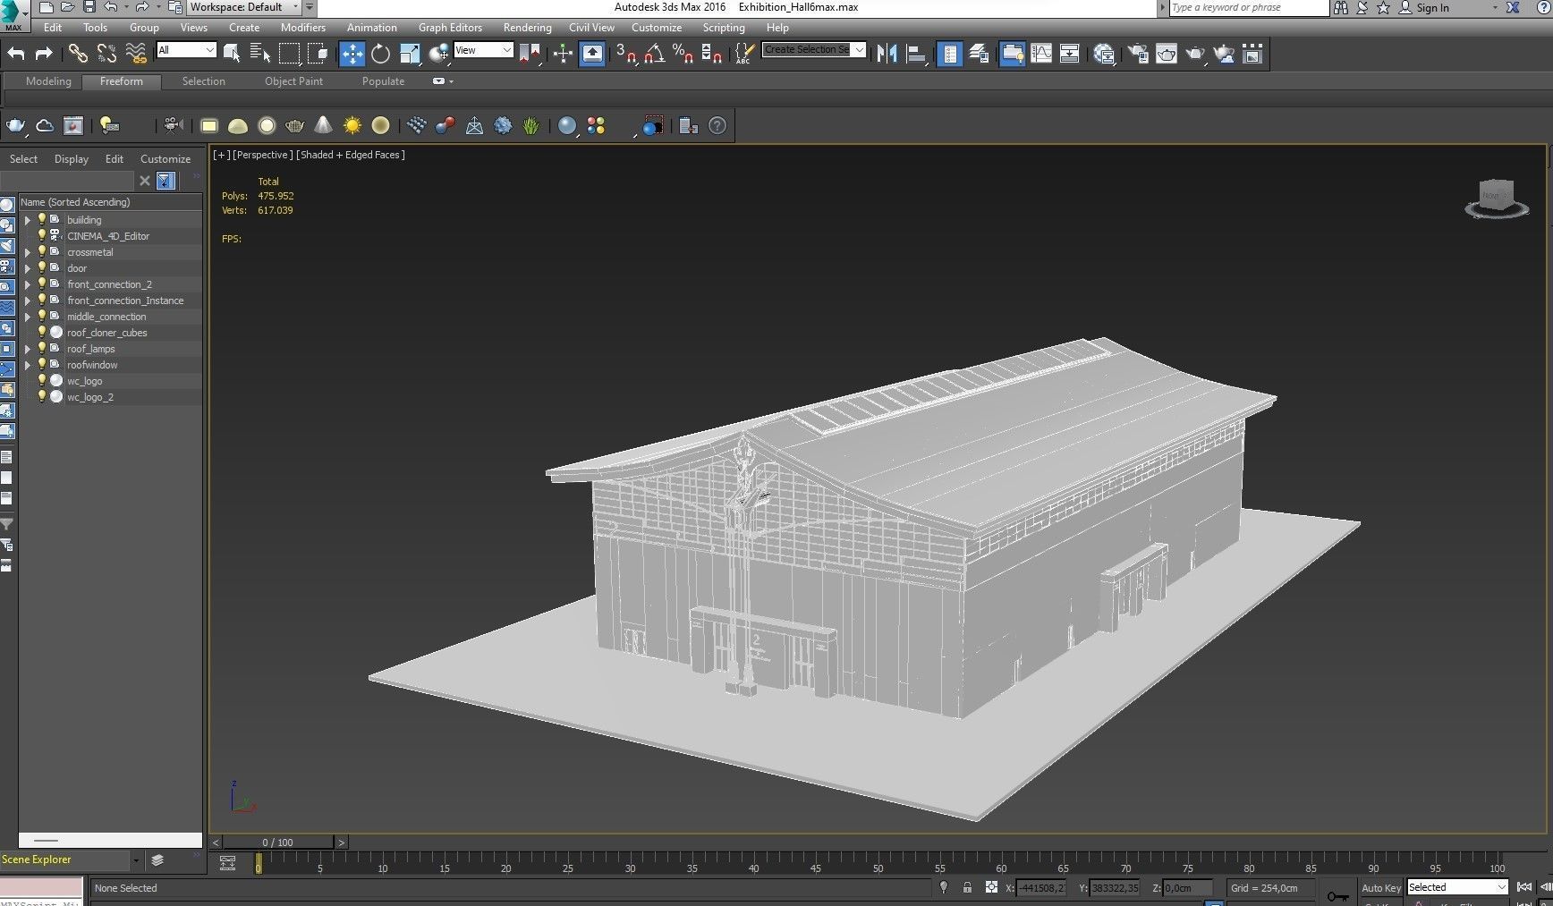Image resolution: width=1553 pixels, height=906 pixels.
Task: Toggle visibility bulb of wc_logo_2 object
Action: pos(41,396)
